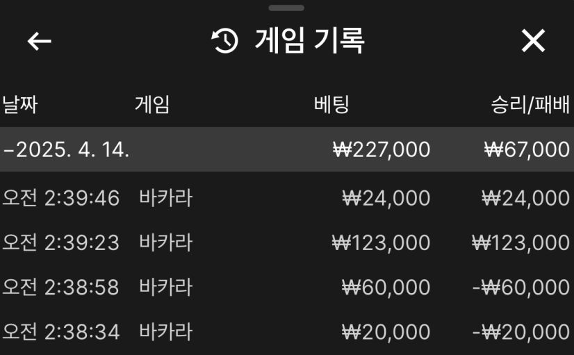
Task: Open the 오전 2:38:34 바카라 record
Action: point(97,332)
